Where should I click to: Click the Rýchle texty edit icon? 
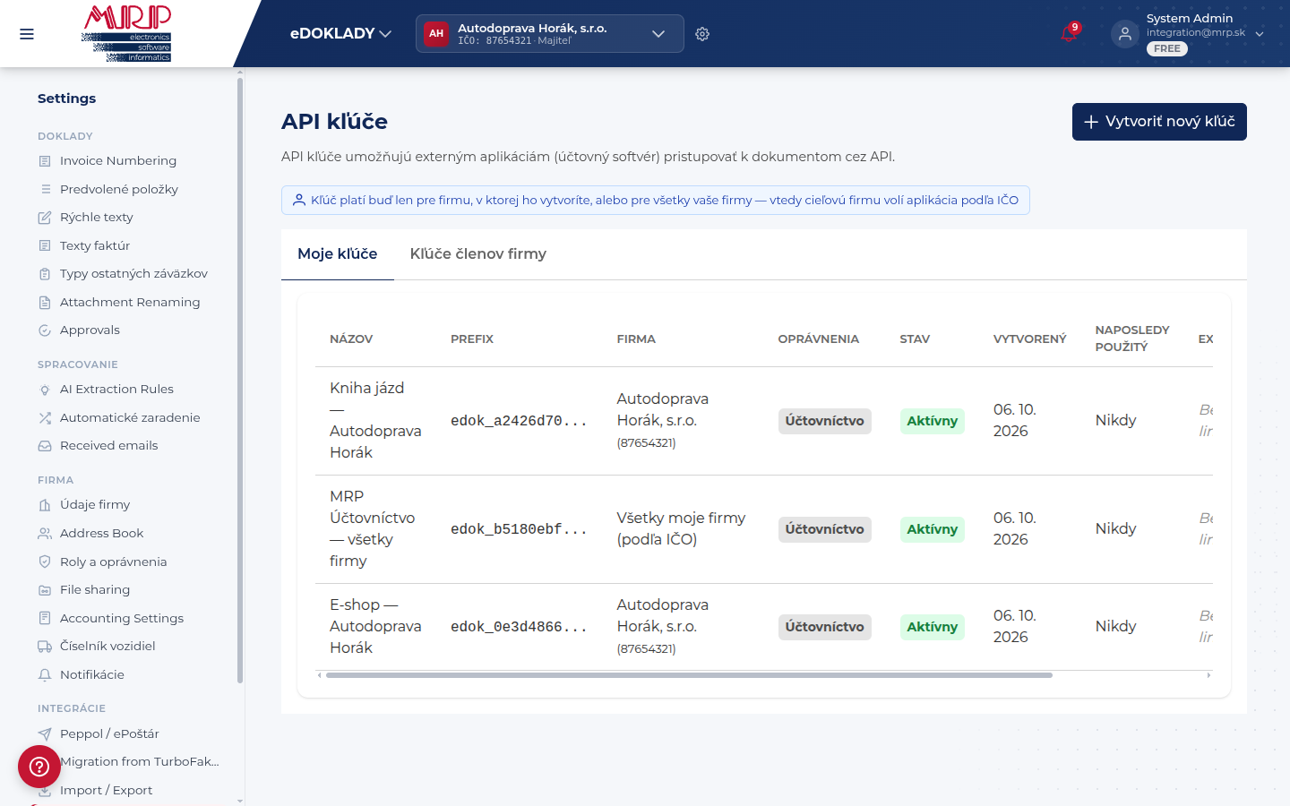tap(45, 218)
